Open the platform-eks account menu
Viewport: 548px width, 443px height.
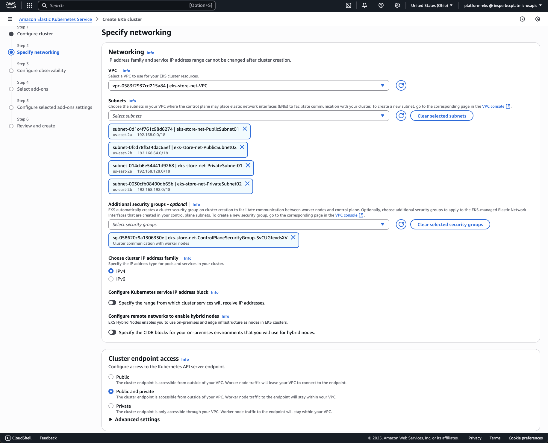point(503,5)
